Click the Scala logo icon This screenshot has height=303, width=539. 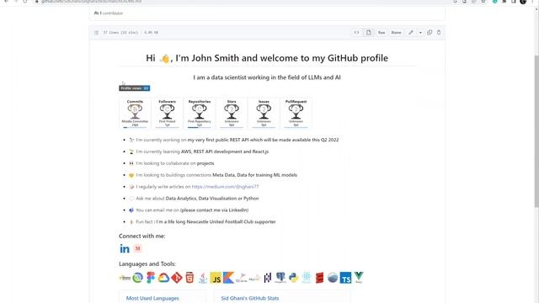tap(319, 278)
